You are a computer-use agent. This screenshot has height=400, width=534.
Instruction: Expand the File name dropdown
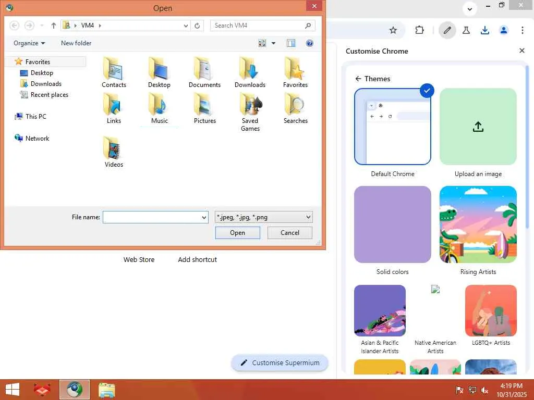(204, 217)
